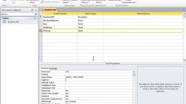Click the Caption property box
Image resolution: width=186 pixels, height=104 pixels.
pos(99,80)
